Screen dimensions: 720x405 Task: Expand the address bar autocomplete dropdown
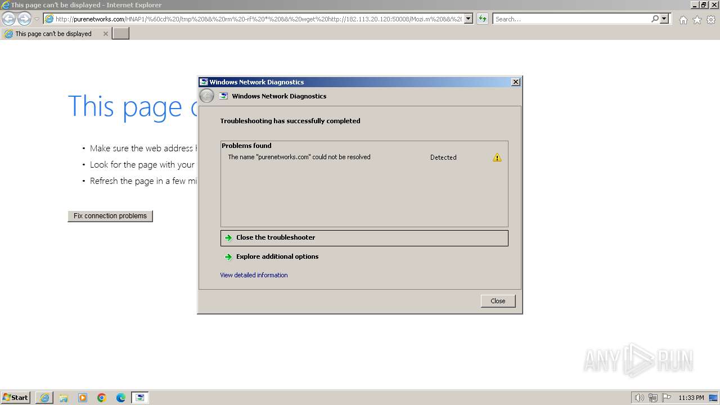click(x=469, y=19)
